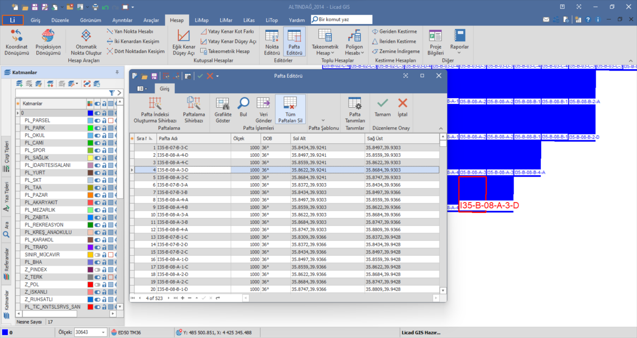This screenshot has width=637, height=338.
Task: Choose İki Kenardan Kesişim
Action: tap(133, 41)
